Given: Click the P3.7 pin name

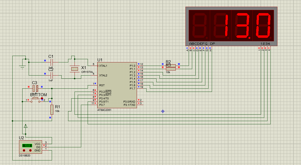Looking at the screenshot, I should coord(102,105).
